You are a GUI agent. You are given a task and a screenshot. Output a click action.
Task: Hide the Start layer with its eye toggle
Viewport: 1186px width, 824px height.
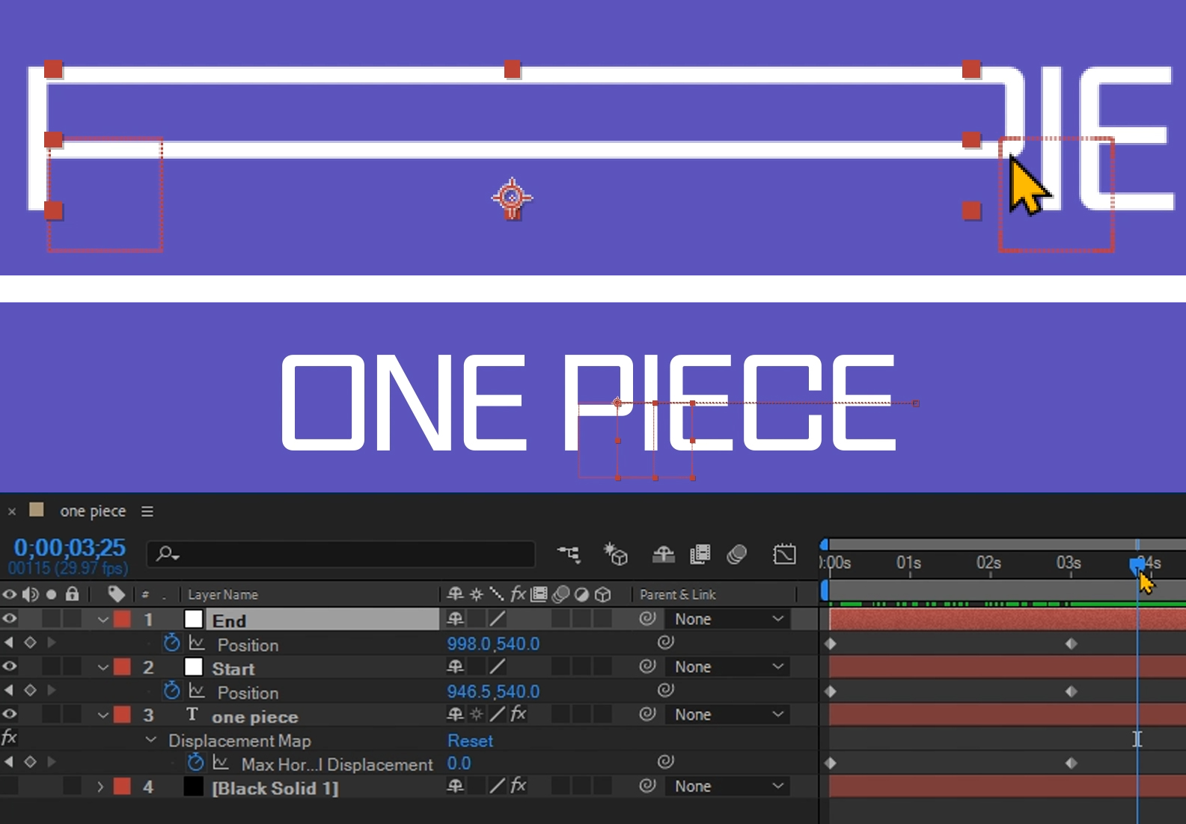pyautogui.click(x=10, y=667)
